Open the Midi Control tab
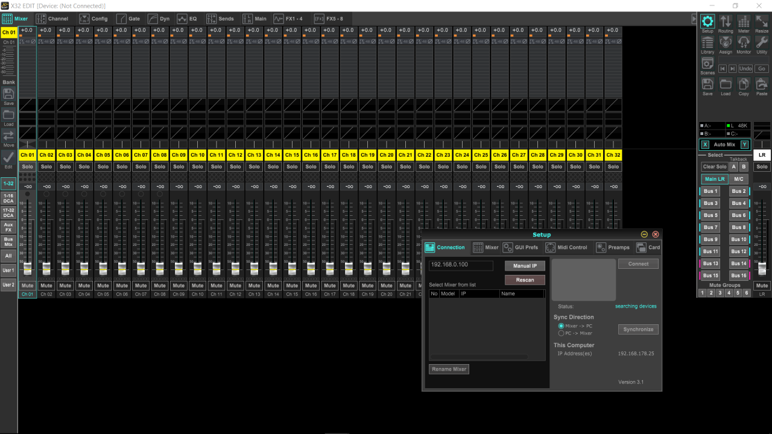This screenshot has width=772, height=434. click(566, 247)
